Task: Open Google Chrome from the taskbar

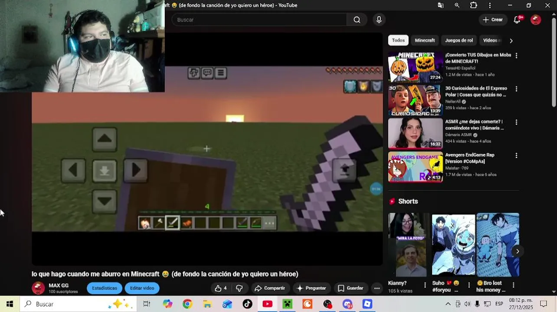Action: point(187,304)
